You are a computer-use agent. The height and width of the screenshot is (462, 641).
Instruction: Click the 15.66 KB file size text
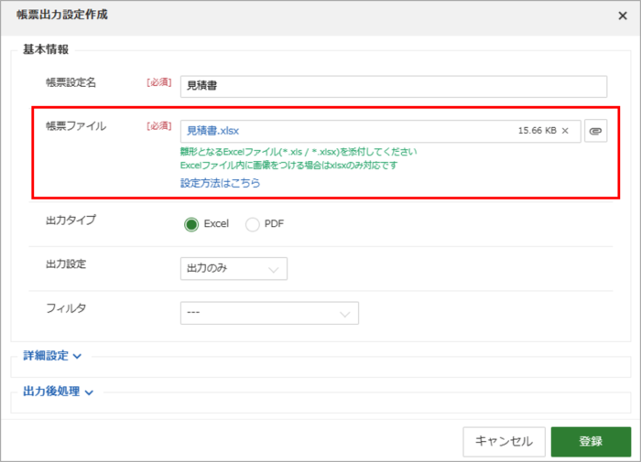click(538, 131)
